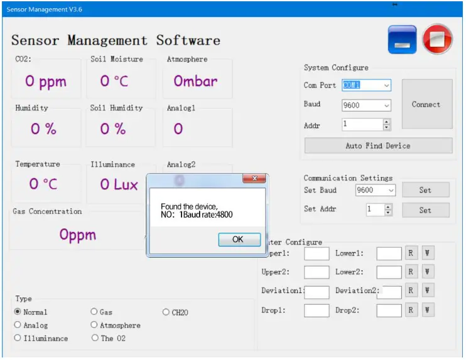Click the Illuminance reading 0 Lux
The width and height of the screenshot is (466, 360).
[x=119, y=184]
